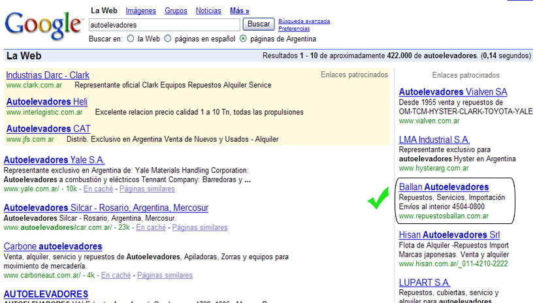The width and height of the screenshot is (537, 303).
Task: Click the www.repuestosballan.com.ar URL text
Action: pyautogui.click(x=444, y=216)
